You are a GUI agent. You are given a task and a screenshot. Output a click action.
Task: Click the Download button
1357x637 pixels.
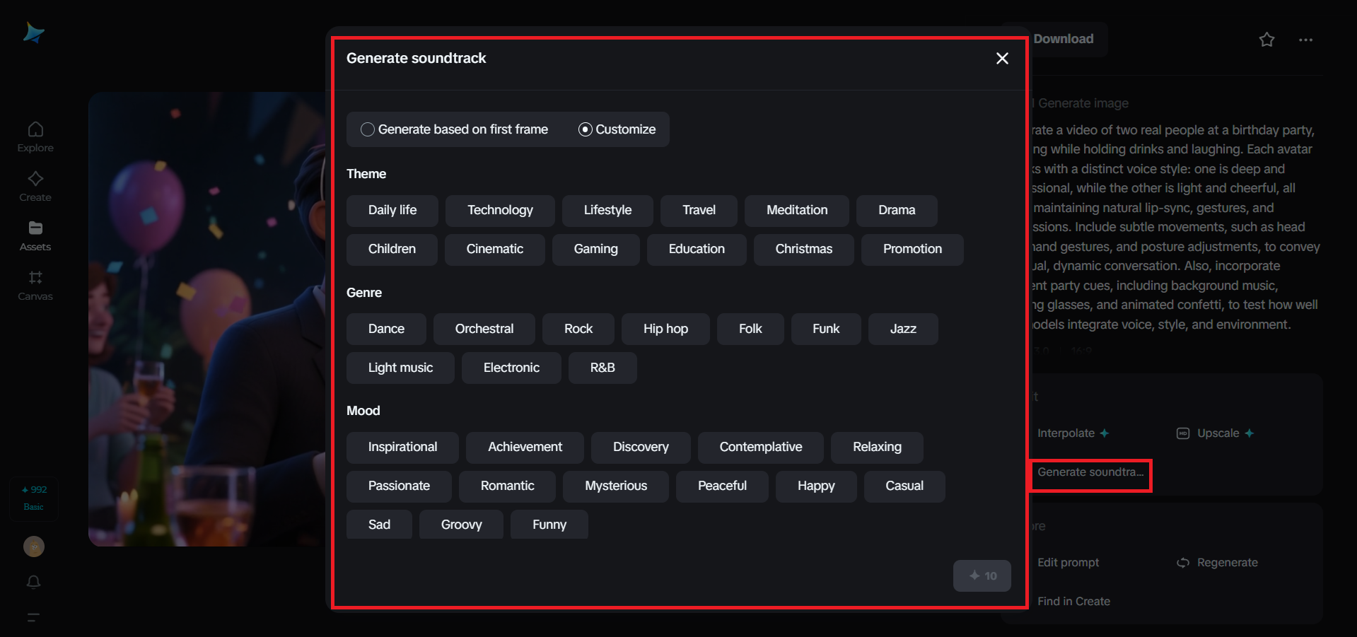click(x=1063, y=40)
